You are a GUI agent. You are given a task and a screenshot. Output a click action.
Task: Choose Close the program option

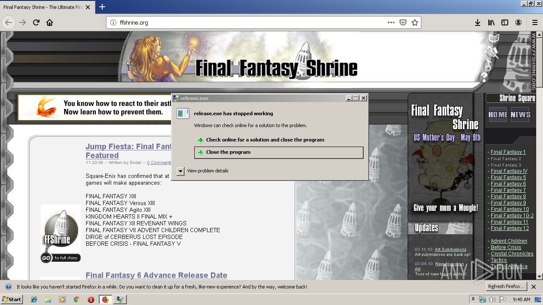(x=279, y=152)
